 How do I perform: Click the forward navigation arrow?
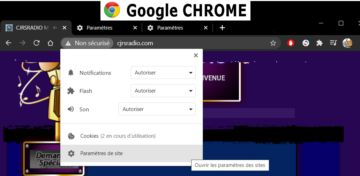(x=22, y=43)
